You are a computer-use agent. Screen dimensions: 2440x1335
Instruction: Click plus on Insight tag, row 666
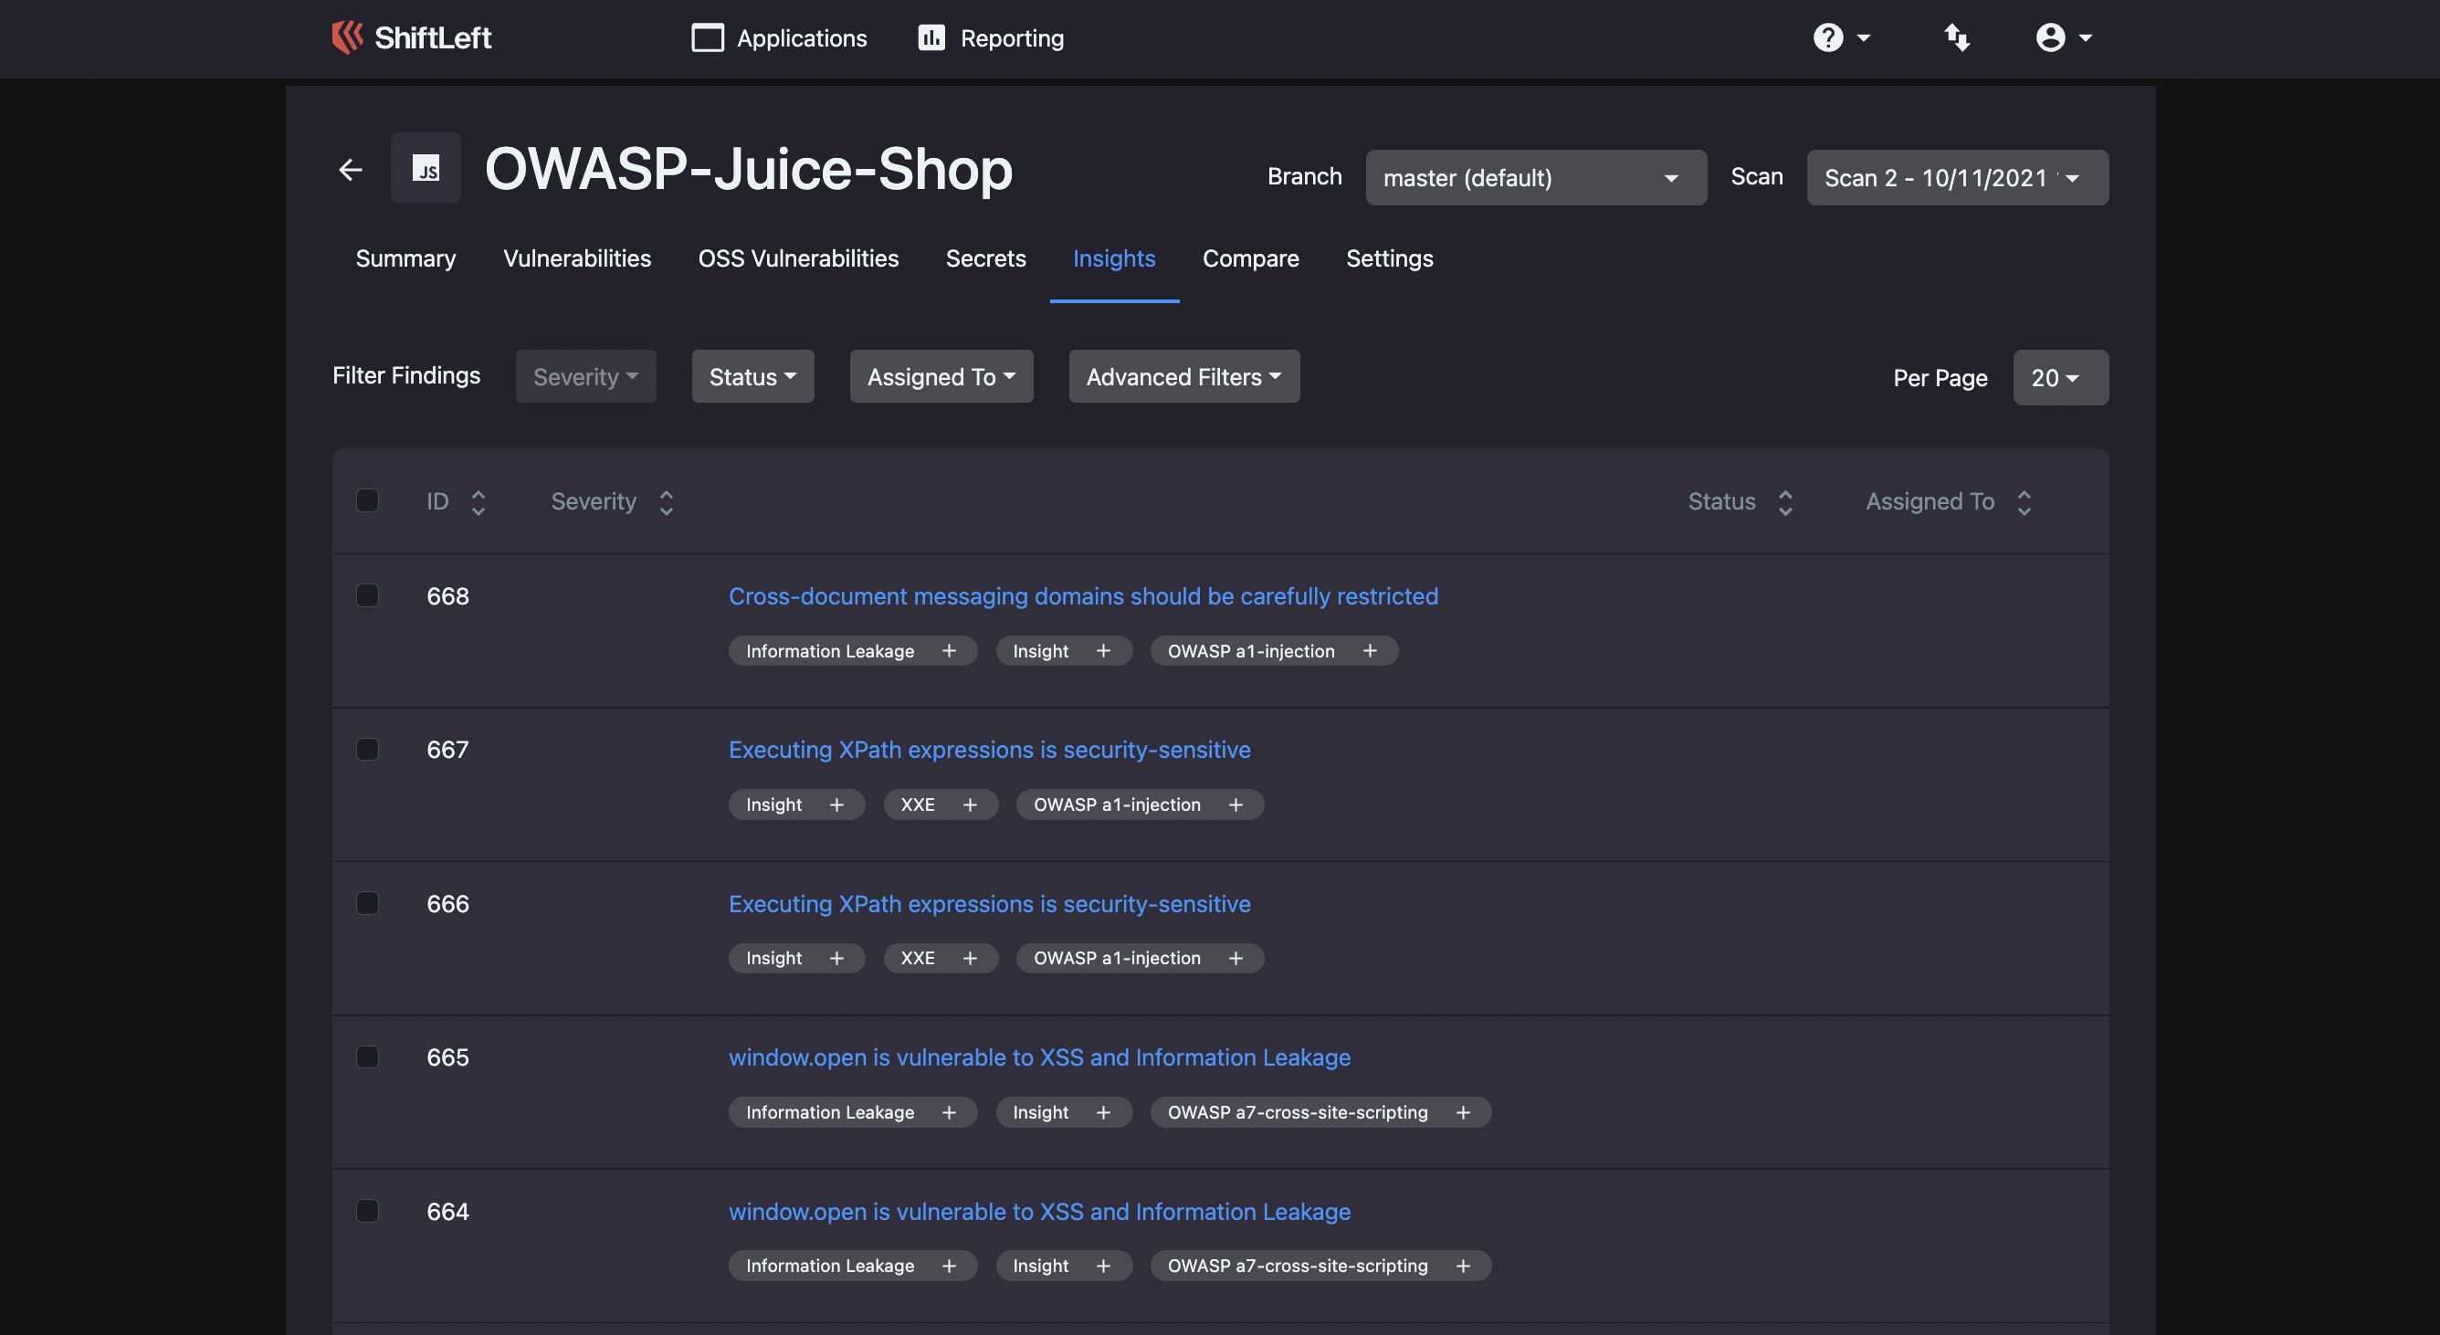[836, 958]
